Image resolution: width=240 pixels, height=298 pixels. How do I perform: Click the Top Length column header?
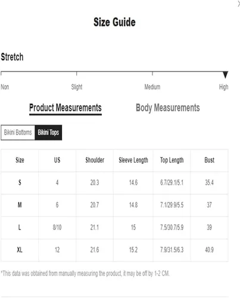(172, 160)
